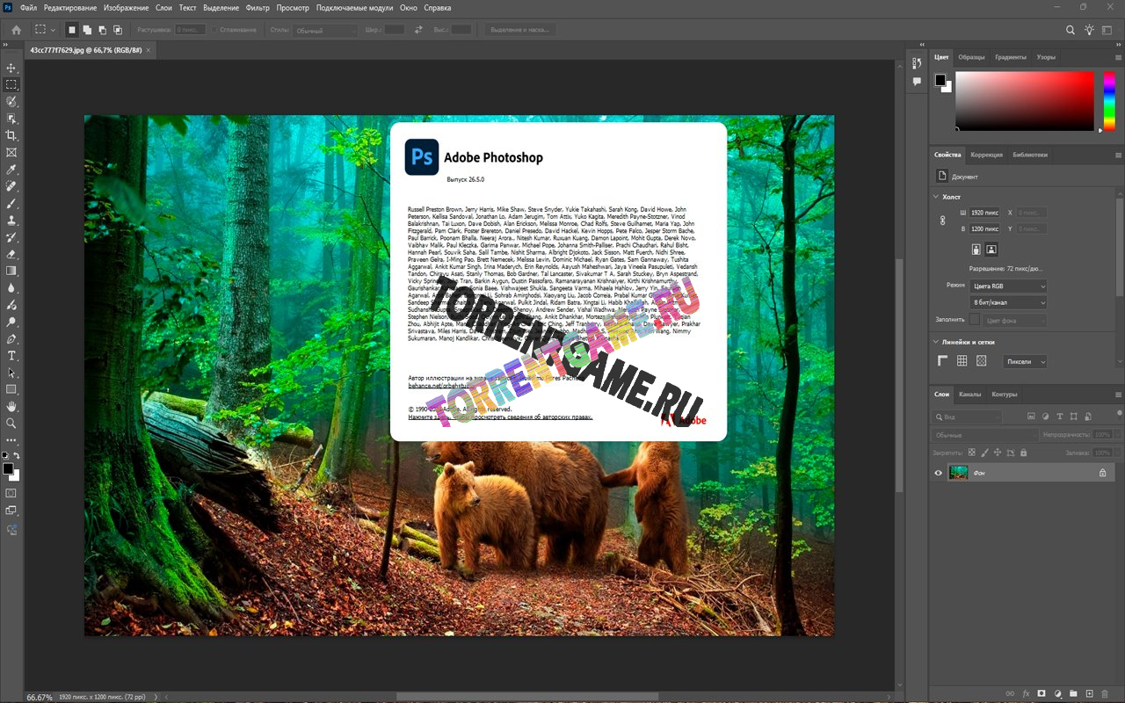Image resolution: width=1125 pixels, height=703 pixels.
Task: Toggle the rulers display icon
Action: coord(943,361)
